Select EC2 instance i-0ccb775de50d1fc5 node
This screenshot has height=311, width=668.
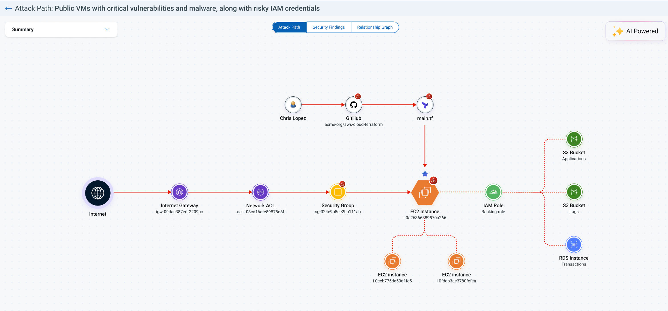[x=392, y=261]
